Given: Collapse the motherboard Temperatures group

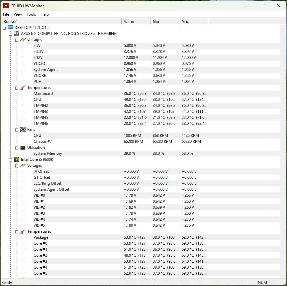Looking at the screenshot, I should click(17, 88).
